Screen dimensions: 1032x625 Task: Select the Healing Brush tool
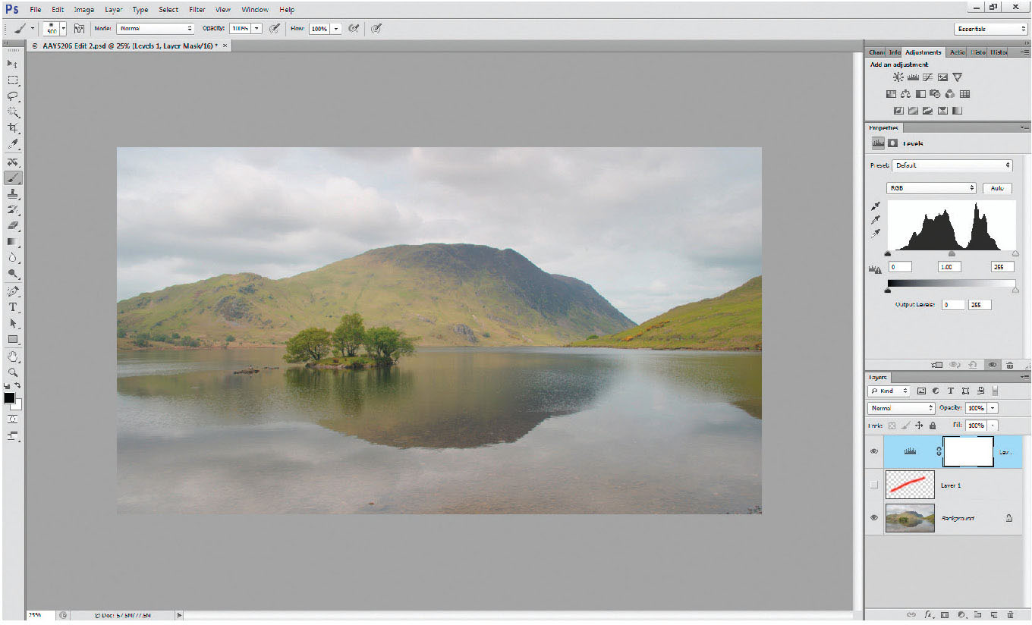13,163
